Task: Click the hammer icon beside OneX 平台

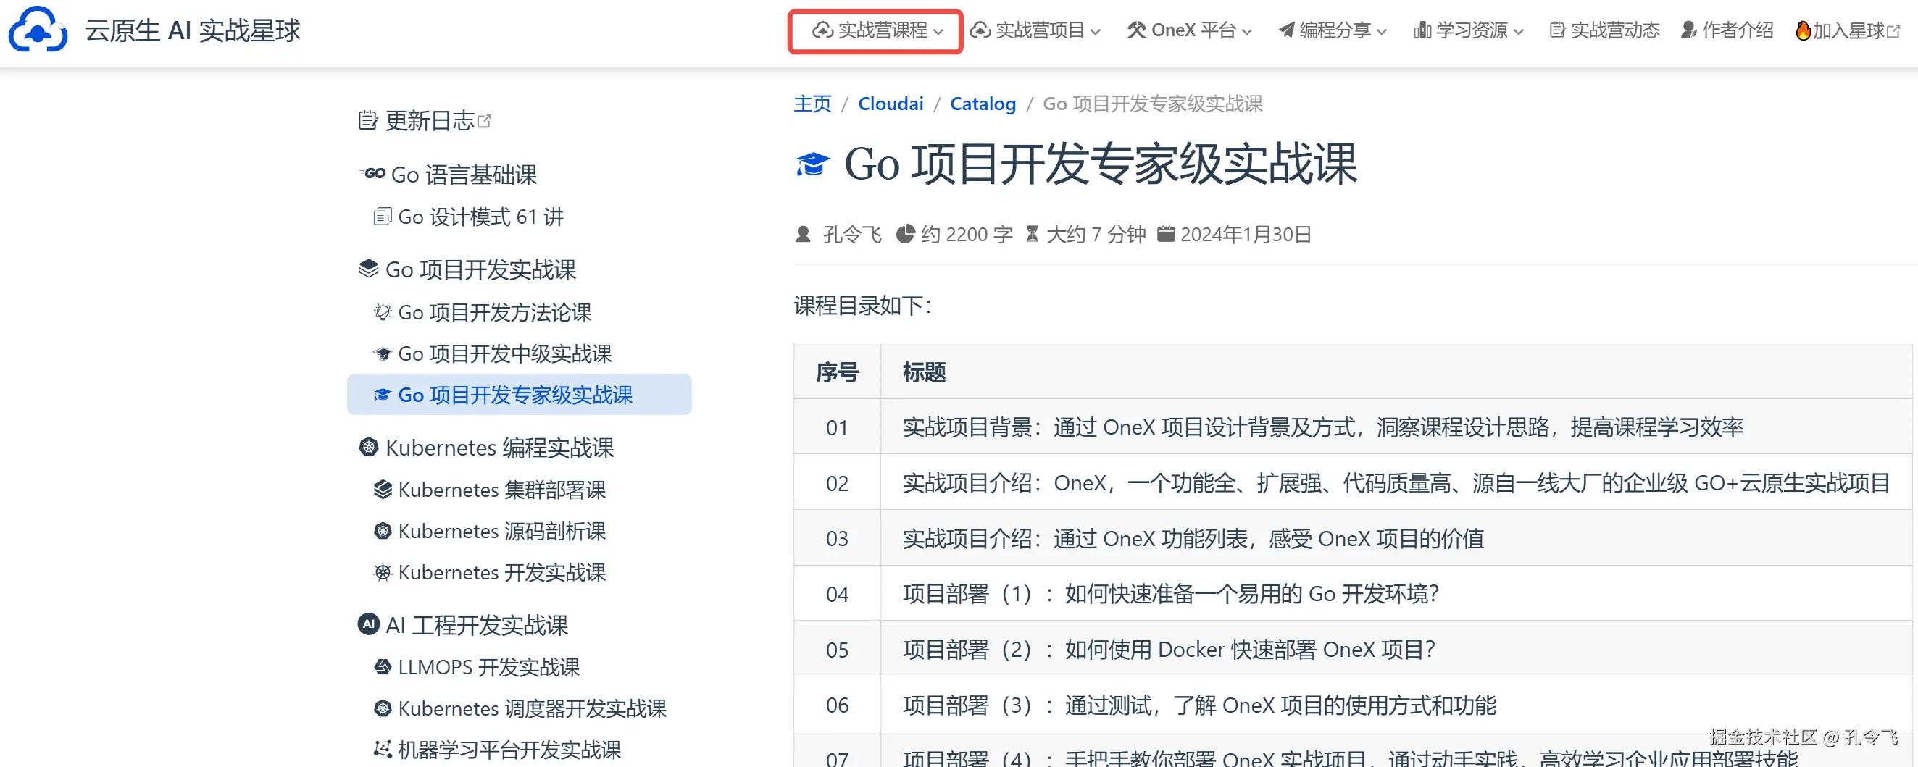Action: click(x=1136, y=30)
